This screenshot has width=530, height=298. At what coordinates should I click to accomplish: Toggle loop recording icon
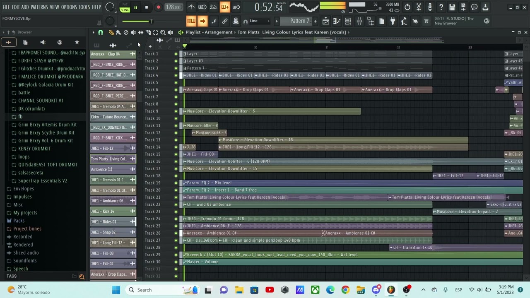tap(236, 7)
